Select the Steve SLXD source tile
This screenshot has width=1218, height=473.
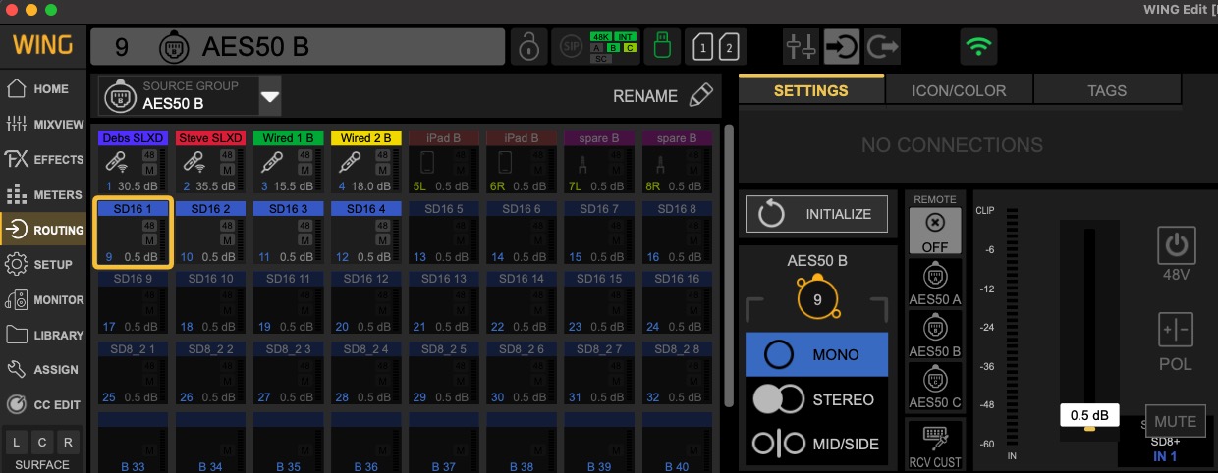pos(210,162)
